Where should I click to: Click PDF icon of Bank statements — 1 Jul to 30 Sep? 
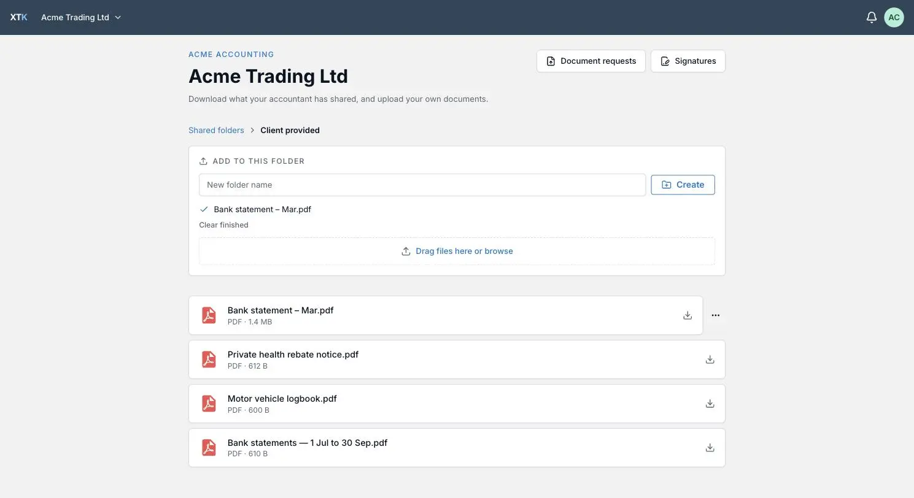click(x=209, y=448)
